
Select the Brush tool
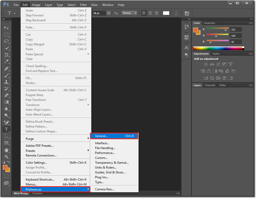6,75
